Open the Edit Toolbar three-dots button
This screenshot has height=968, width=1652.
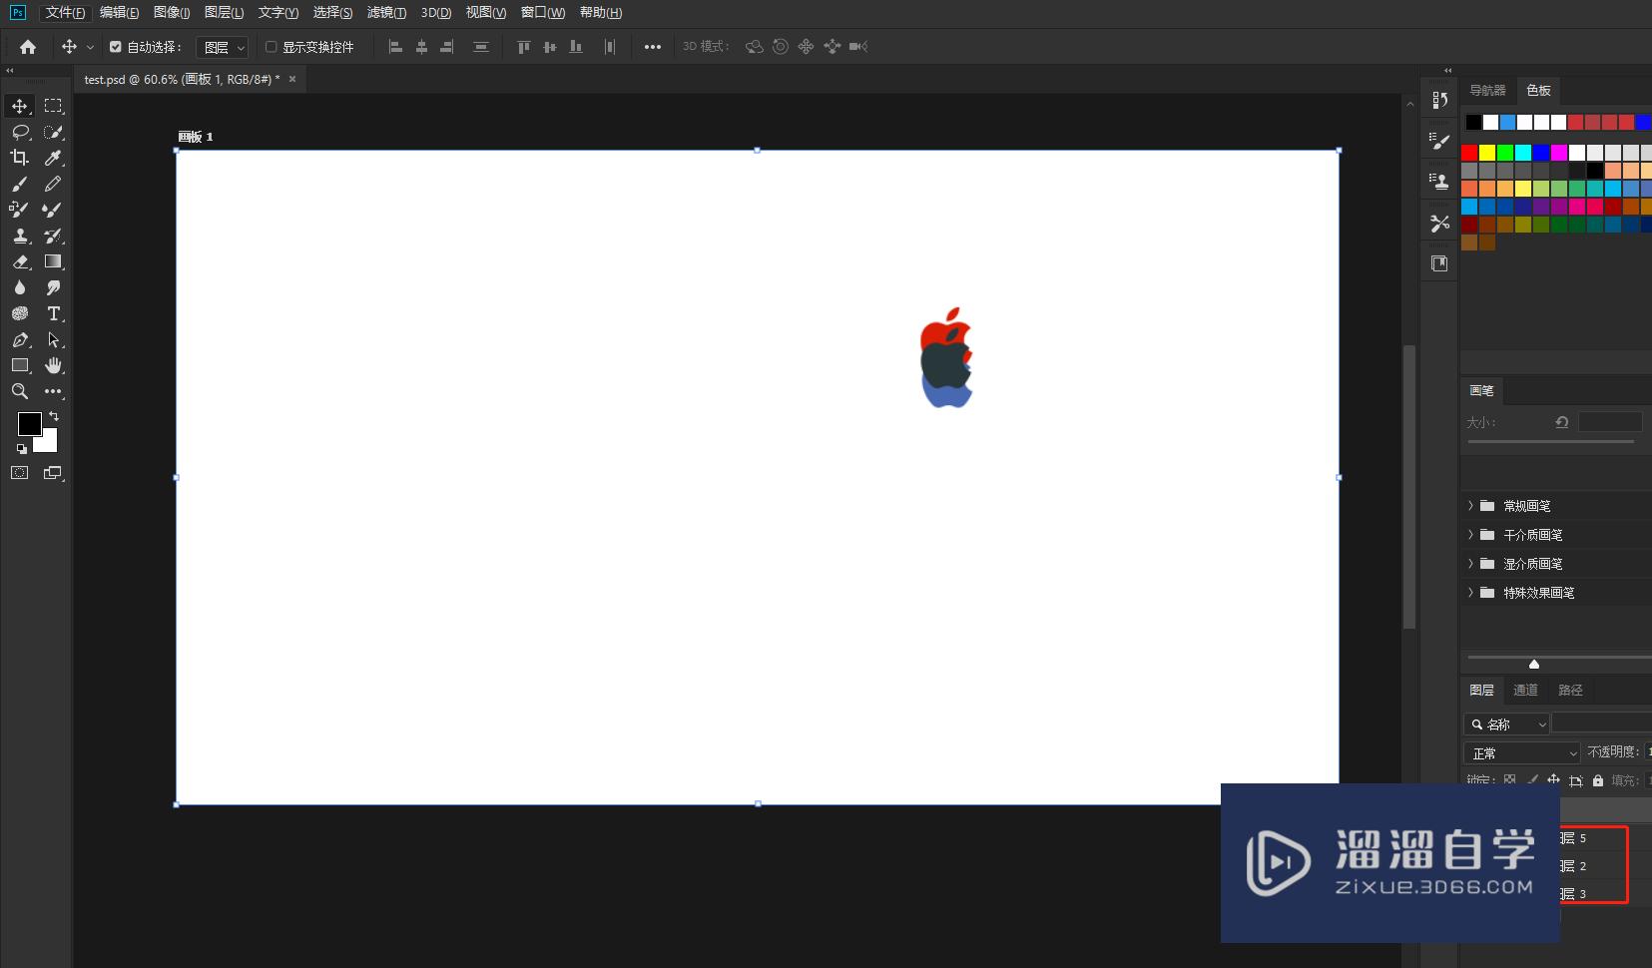pos(54,391)
